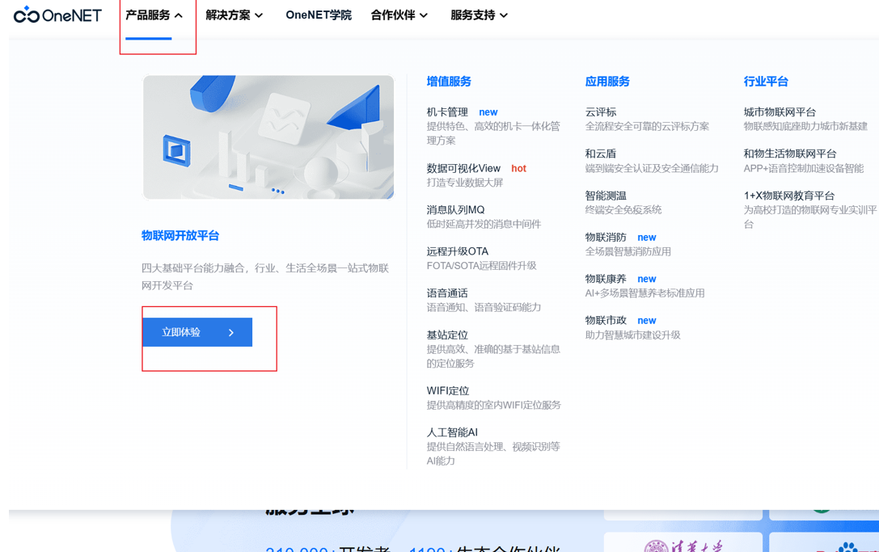Viewport: 879px width, 552px height.
Task: Open 云评标 application service
Action: 600,112
